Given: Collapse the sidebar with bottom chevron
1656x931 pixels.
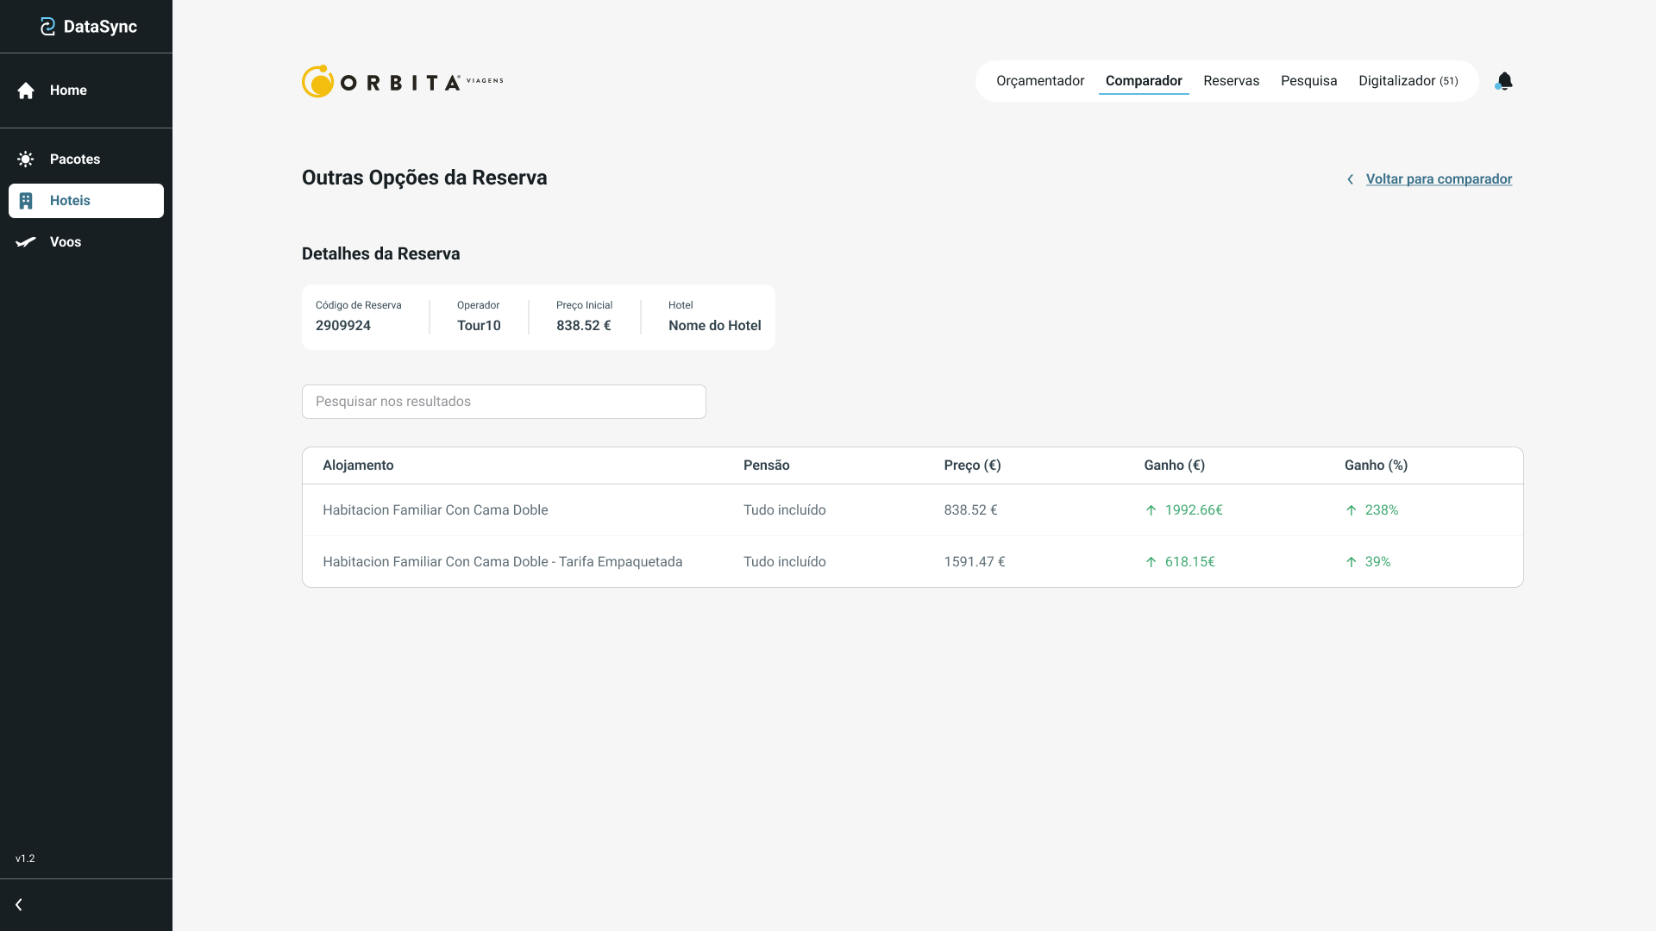Looking at the screenshot, I should coord(19,904).
